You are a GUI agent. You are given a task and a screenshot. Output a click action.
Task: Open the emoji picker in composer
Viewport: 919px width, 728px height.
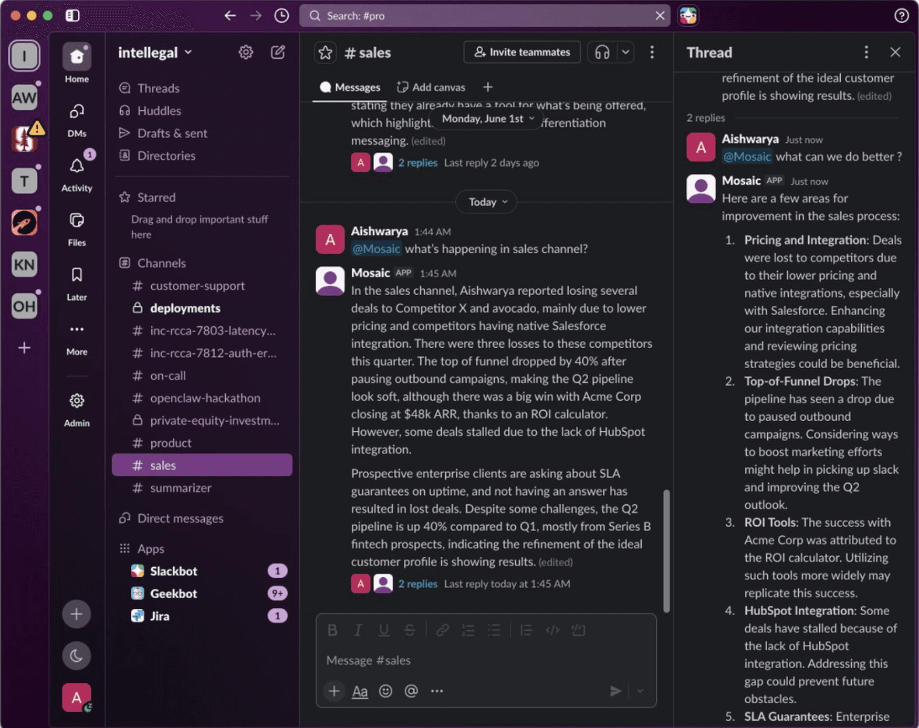point(386,691)
